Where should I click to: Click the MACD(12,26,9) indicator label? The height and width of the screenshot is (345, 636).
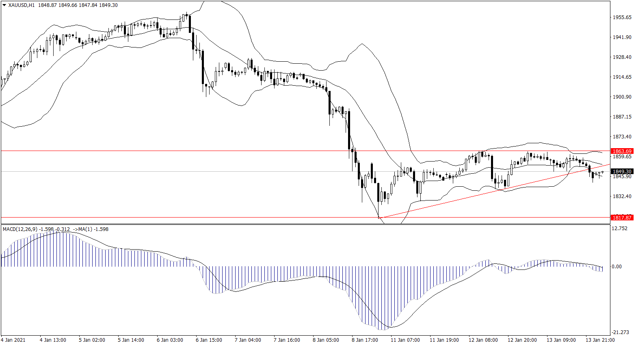click(x=20, y=229)
